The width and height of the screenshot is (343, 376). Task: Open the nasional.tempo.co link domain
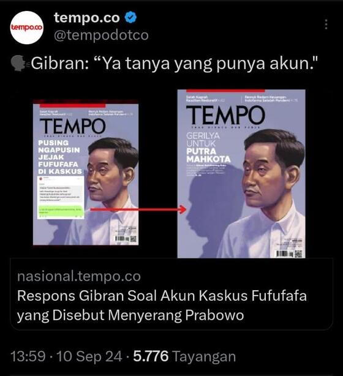pyautogui.click(x=79, y=276)
